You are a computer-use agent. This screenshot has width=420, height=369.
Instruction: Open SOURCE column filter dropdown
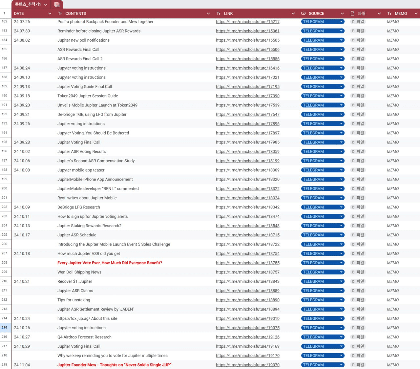tap(342, 13)
